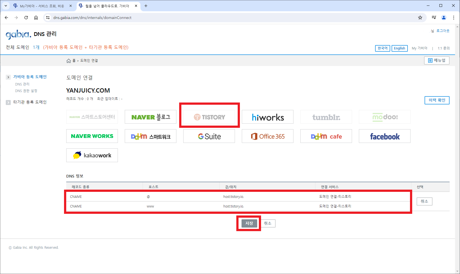Image resolution: width=460 pixels, height=274 pixels.
Task: Open 1:1 문의 inquiry link
Action: [444, 48]
